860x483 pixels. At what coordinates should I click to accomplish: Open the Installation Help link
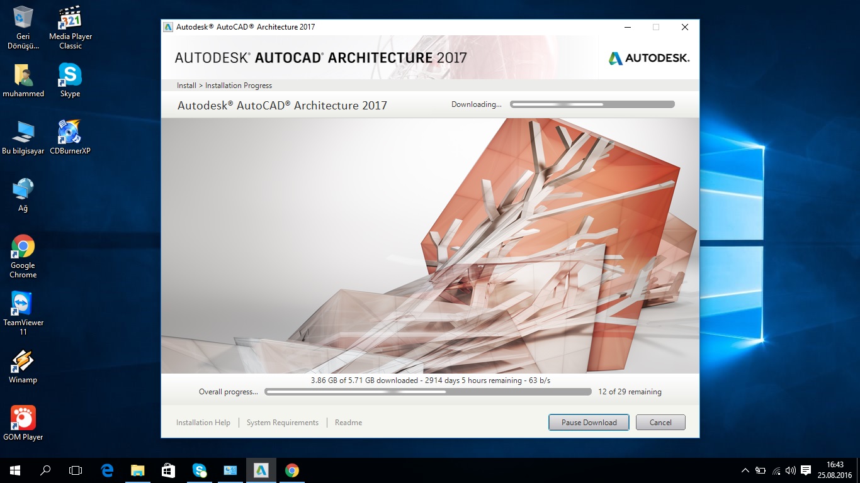pyautogui.click(x=203, y=423)
